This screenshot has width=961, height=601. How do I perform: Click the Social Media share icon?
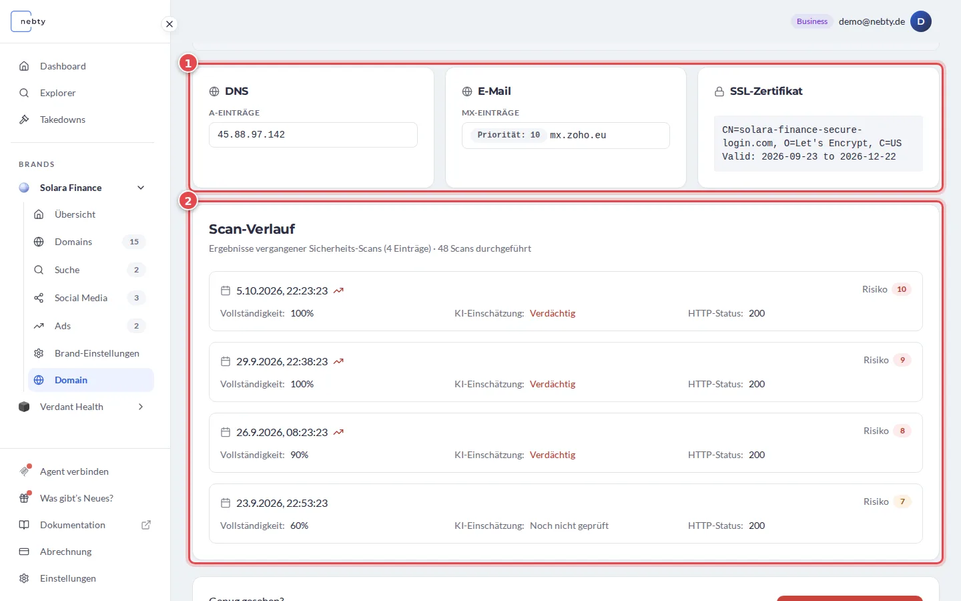pyautogui.click(x=39, y=298)
